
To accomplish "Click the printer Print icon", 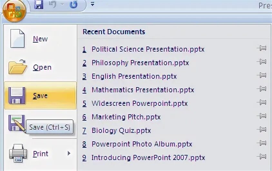I will point(18,153).
